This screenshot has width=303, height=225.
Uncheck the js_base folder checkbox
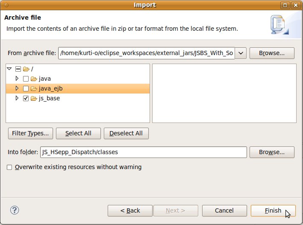coord(26,98)
